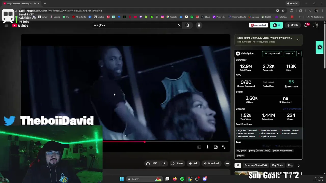The image size is (326, 183).
Task: Collapse Videolytics panel with chevron button
Action: pyautogui.click(x=299, y=54)
